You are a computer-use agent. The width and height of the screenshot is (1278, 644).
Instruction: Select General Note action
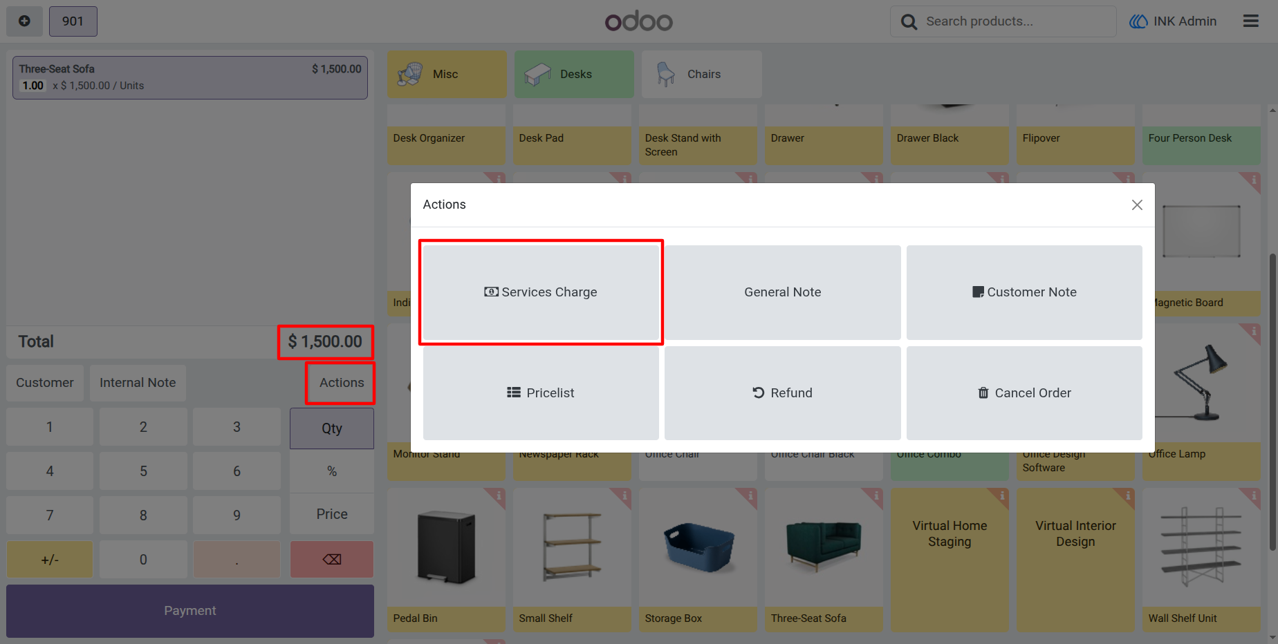point(783,292)
